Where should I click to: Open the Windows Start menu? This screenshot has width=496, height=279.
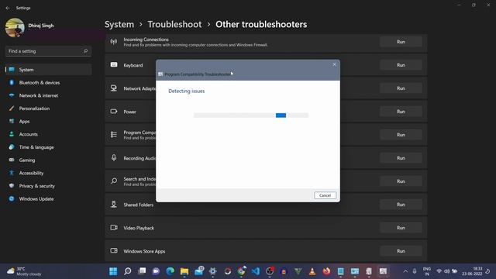[x=113, y=271]
